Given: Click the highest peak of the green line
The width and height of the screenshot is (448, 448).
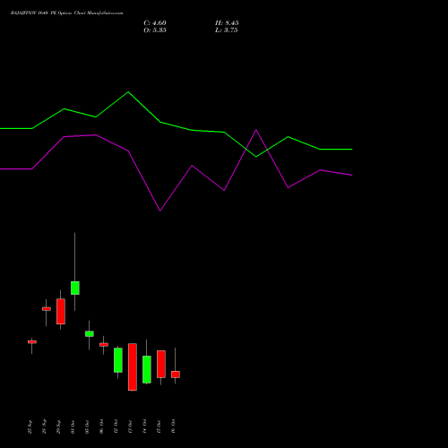Looking at the screenshot, I should click(x=128, y=92).
